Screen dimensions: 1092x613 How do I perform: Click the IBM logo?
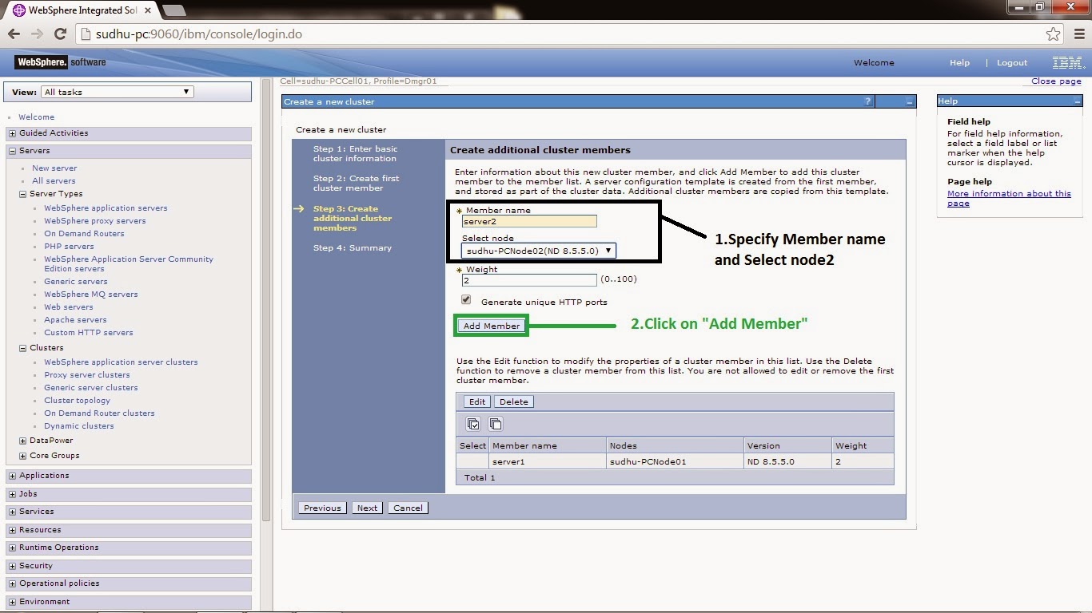point(1067,62)
